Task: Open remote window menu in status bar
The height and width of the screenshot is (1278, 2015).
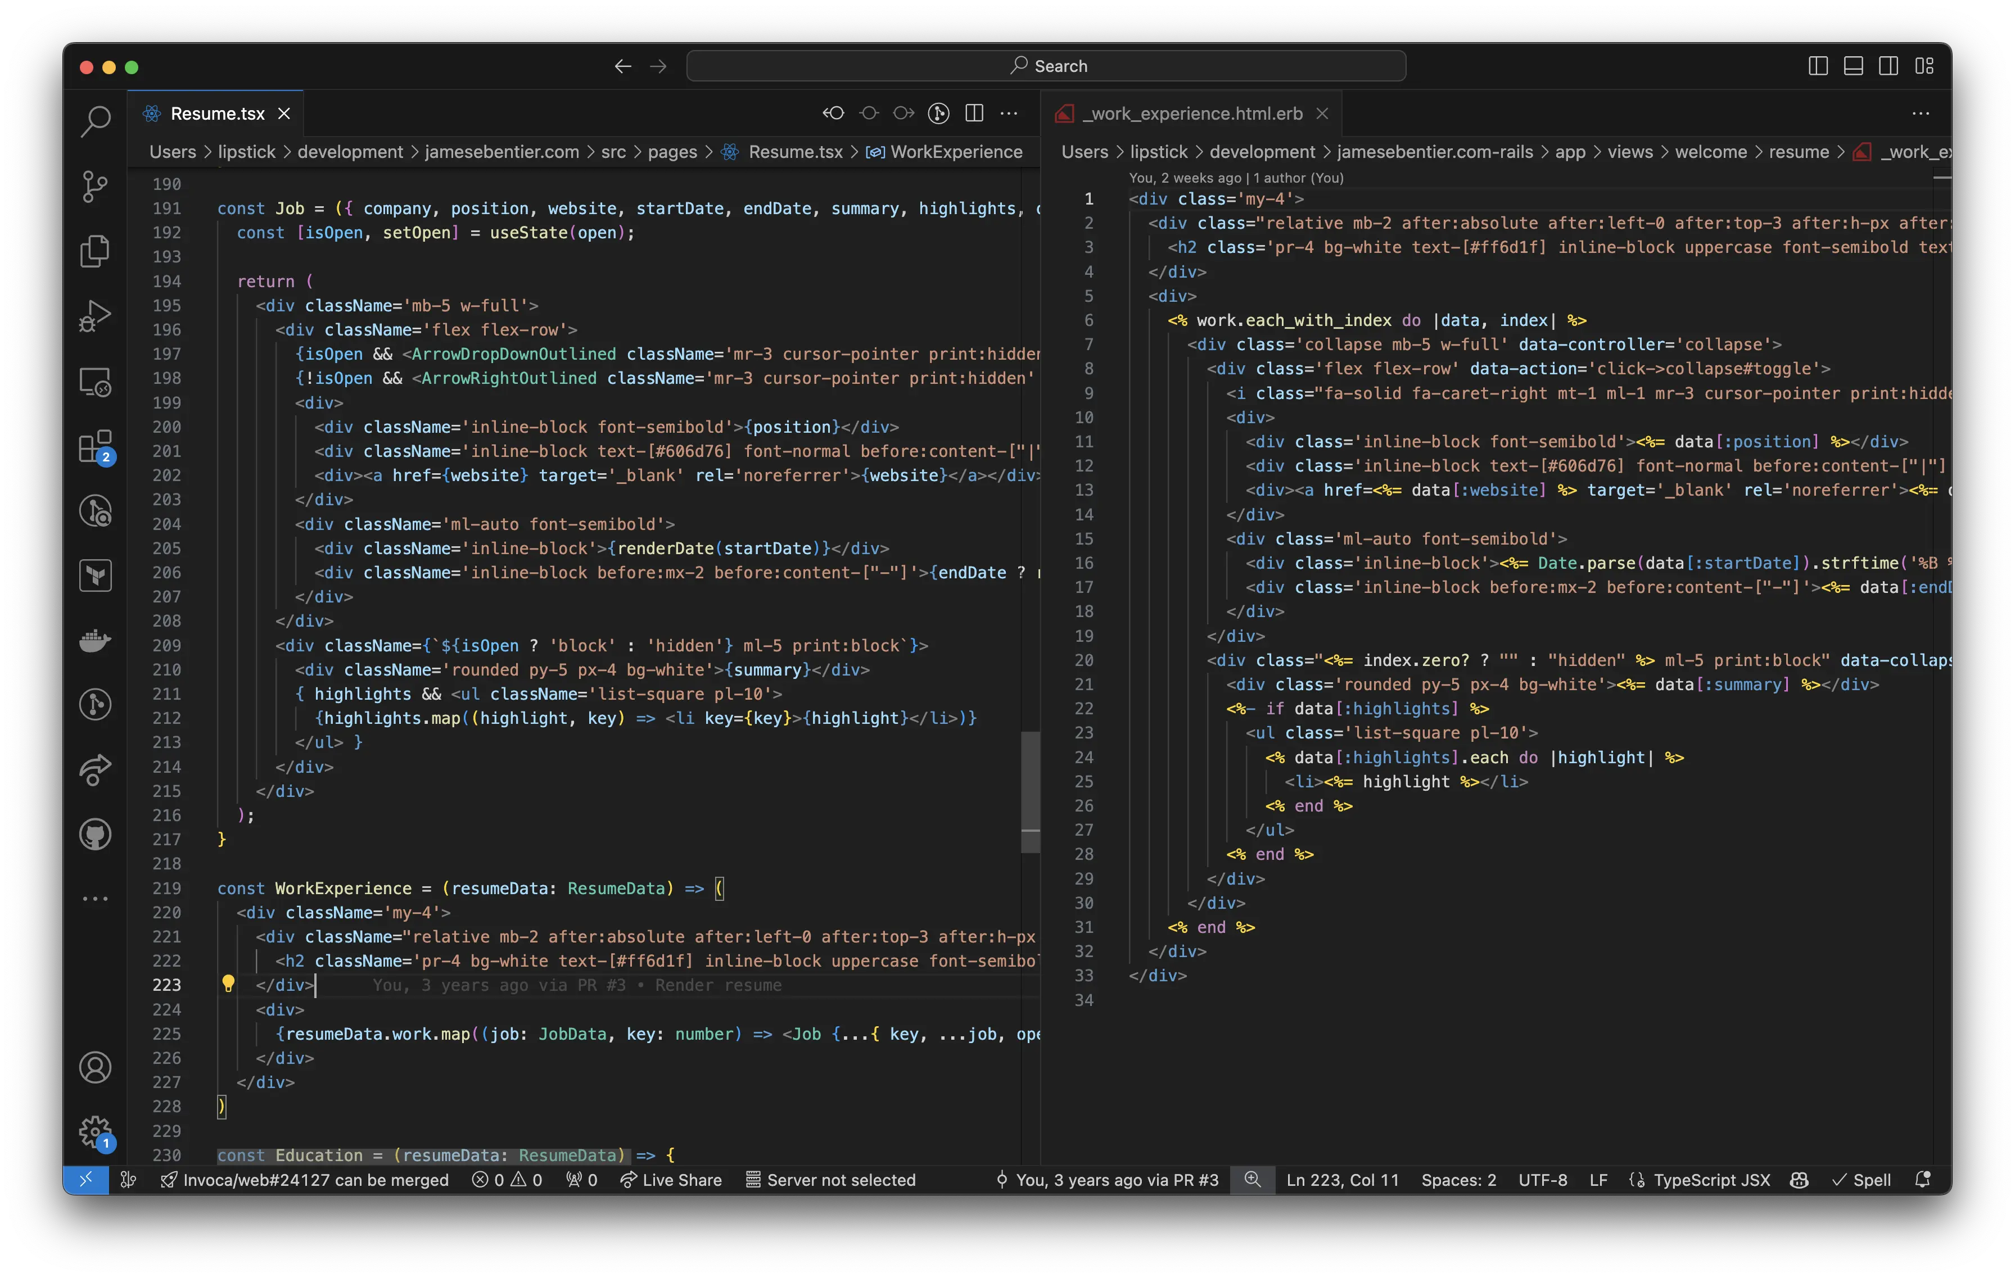Action: pyautogui.click(x=86, y=1179)
